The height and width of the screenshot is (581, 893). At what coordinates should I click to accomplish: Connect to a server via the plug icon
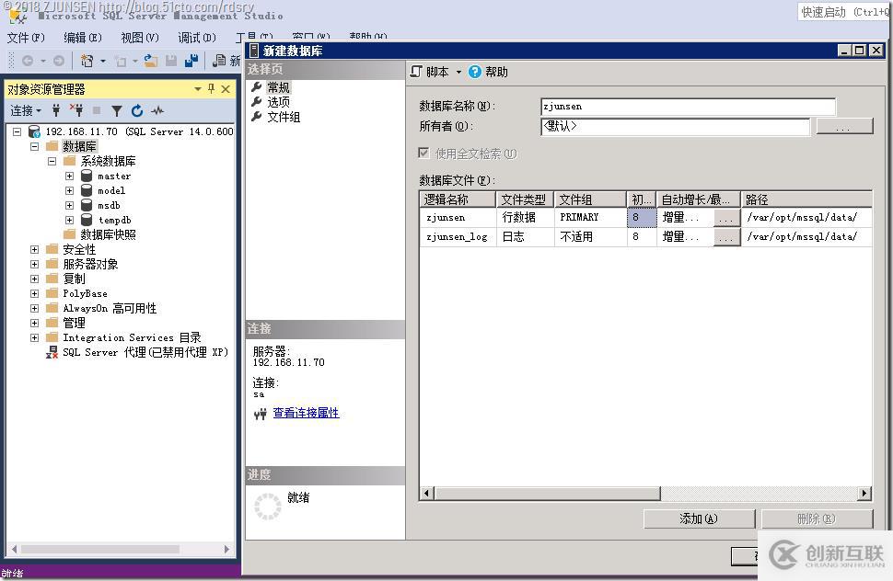pos(56,109)
